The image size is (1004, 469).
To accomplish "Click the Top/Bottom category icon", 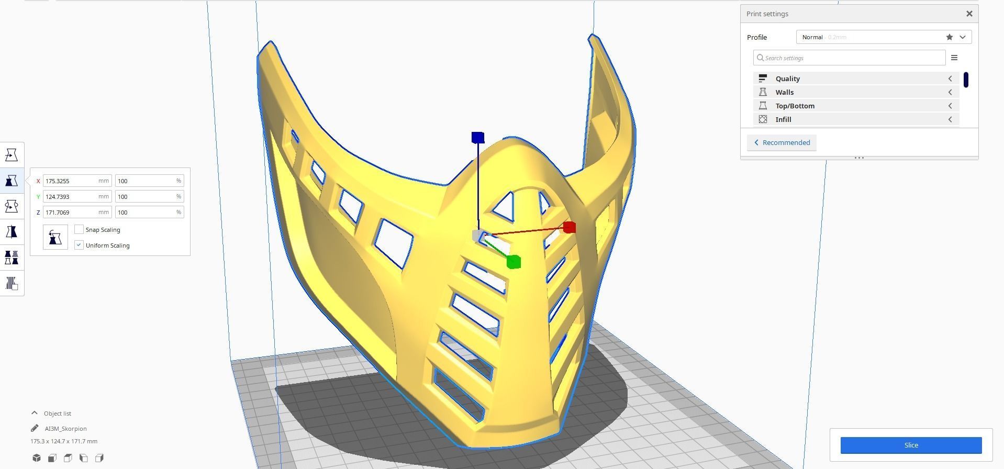I will [763, 106].
